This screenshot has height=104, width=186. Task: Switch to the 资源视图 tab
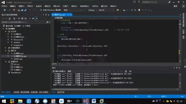[34, 92]
